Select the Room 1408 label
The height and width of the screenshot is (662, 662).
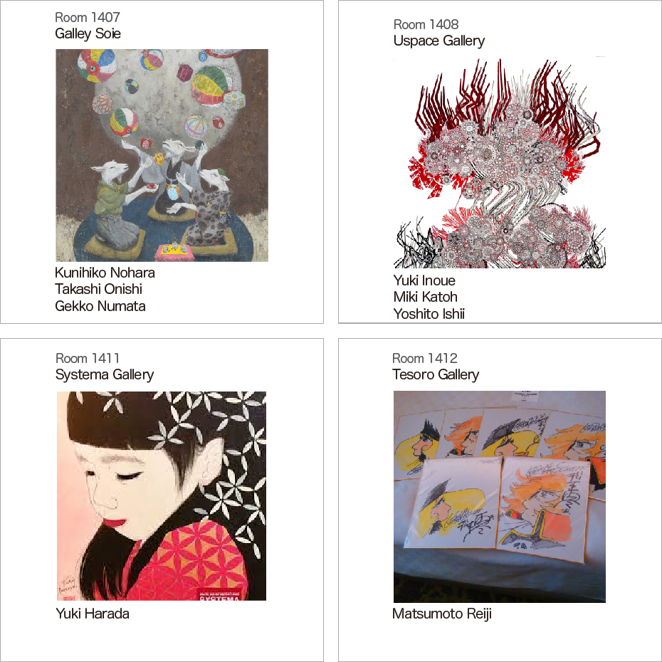pyautogui.click(x=426, y=24)
